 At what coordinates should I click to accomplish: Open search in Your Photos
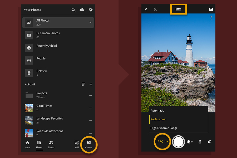[73, 10]
